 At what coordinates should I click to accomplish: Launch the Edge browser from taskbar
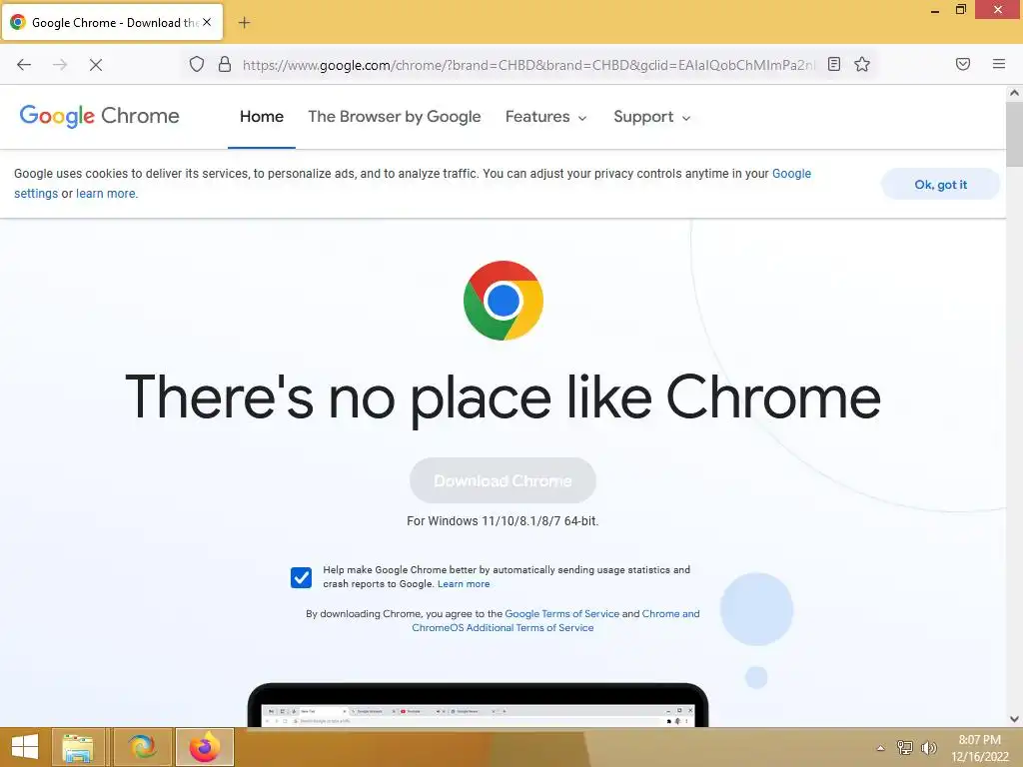tap(142, 747)
